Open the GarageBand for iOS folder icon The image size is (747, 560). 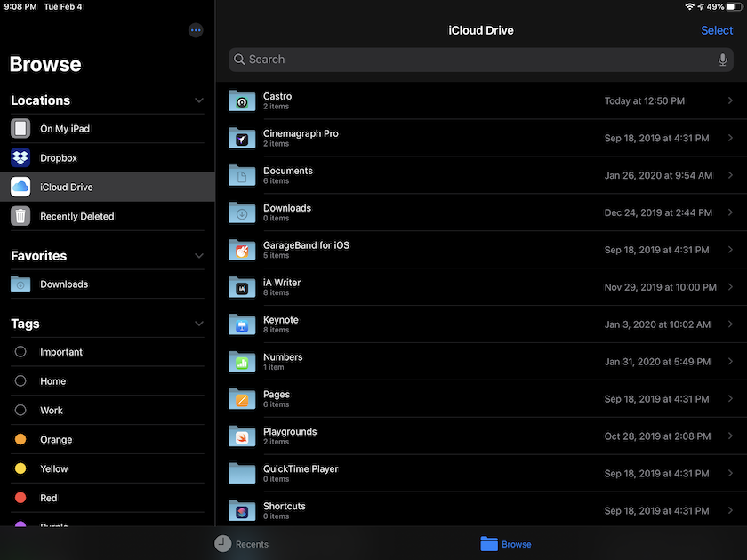[x=242, y=251]
